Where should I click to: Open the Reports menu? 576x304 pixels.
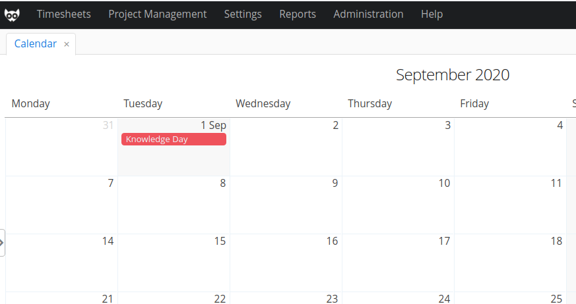(298, 14)
